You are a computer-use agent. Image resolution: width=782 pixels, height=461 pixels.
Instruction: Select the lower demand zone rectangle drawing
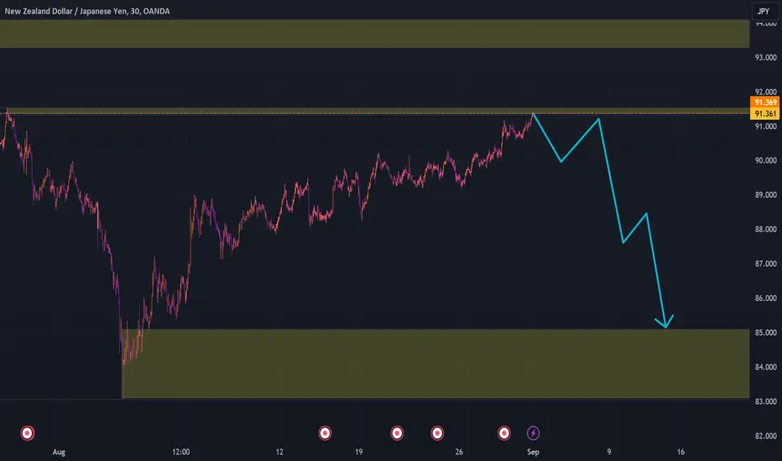[x=435, y=364]
